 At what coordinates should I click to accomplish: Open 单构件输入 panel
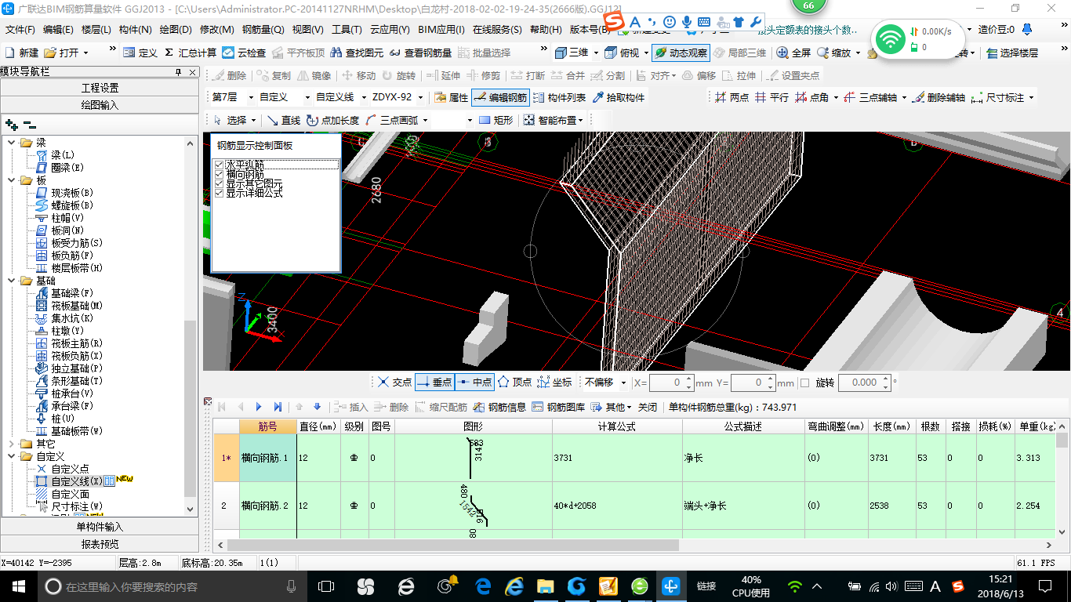(x=100, y=527)
